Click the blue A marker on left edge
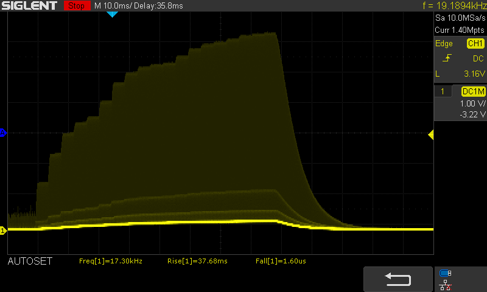Image resolution: width=487 pixels, height=292 pixels. click(x=3, y=133)
